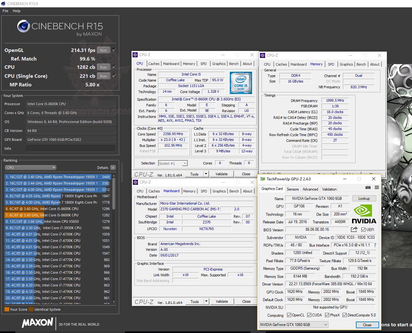Click the Cinebench R15 logo sphere icon

[x=24, y=26]
